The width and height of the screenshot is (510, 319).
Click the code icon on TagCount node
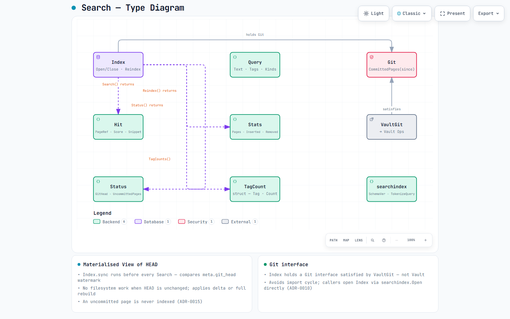click(x=235, y=181)
